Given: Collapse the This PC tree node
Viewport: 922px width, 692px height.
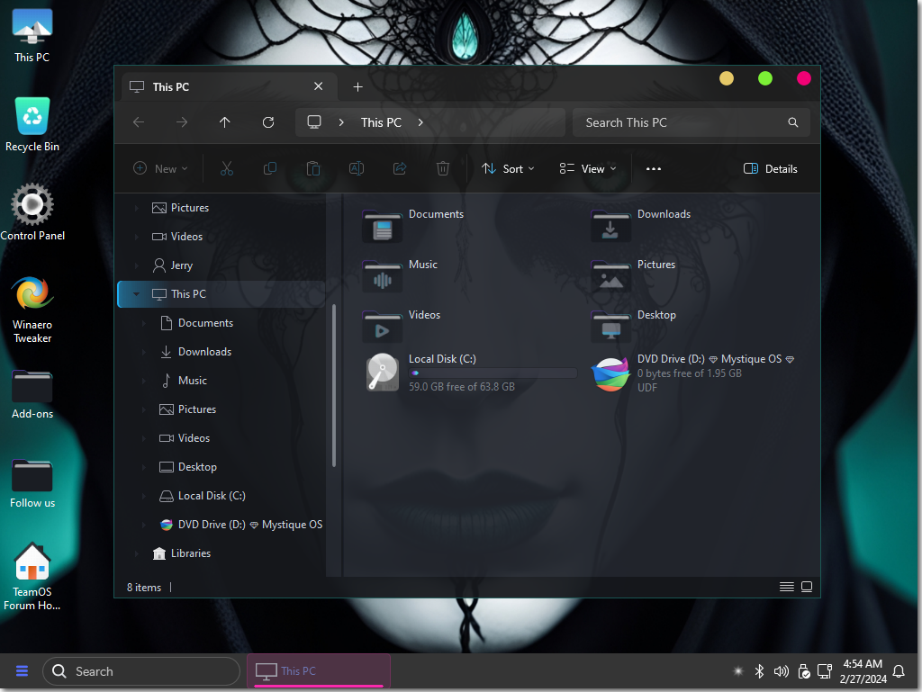Looking at the screenshot, I should click(x=136, y=294).
